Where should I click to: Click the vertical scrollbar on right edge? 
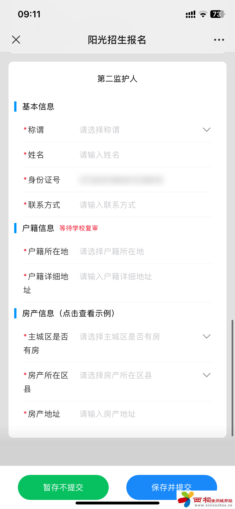coord(232,378)
